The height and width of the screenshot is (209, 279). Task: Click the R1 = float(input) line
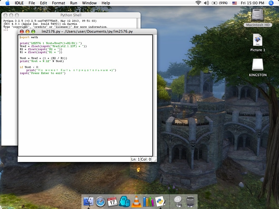click(41, 52)
